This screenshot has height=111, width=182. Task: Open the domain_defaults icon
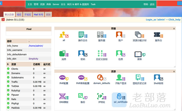pos(102,78)
